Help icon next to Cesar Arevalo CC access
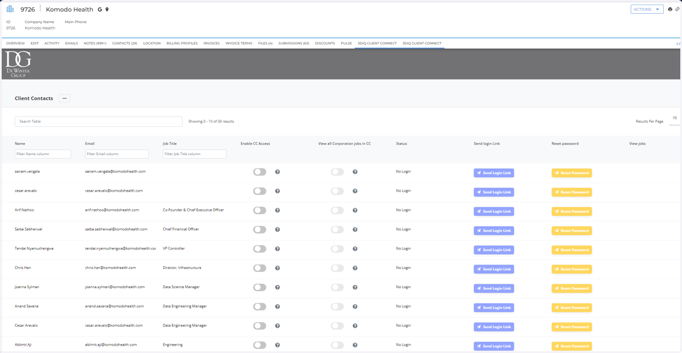 point(277,326)
